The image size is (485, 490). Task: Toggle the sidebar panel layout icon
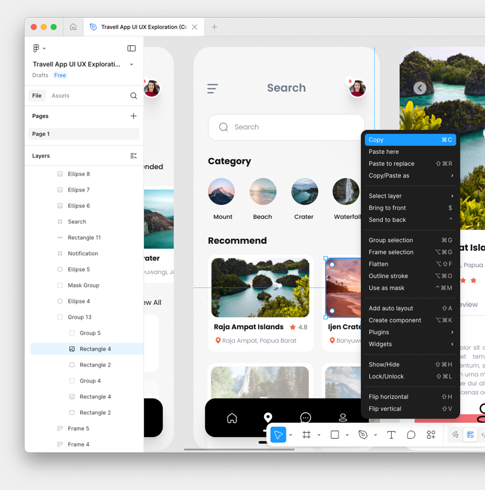[132, 48]
